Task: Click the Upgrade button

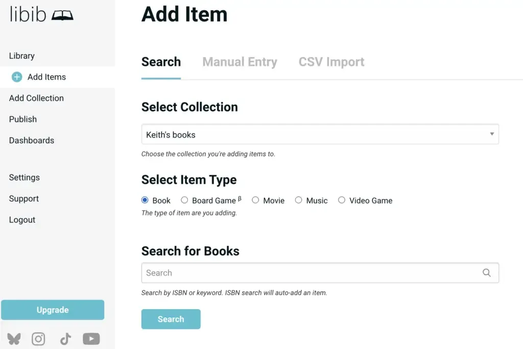Action: click(x=53, y=310)
